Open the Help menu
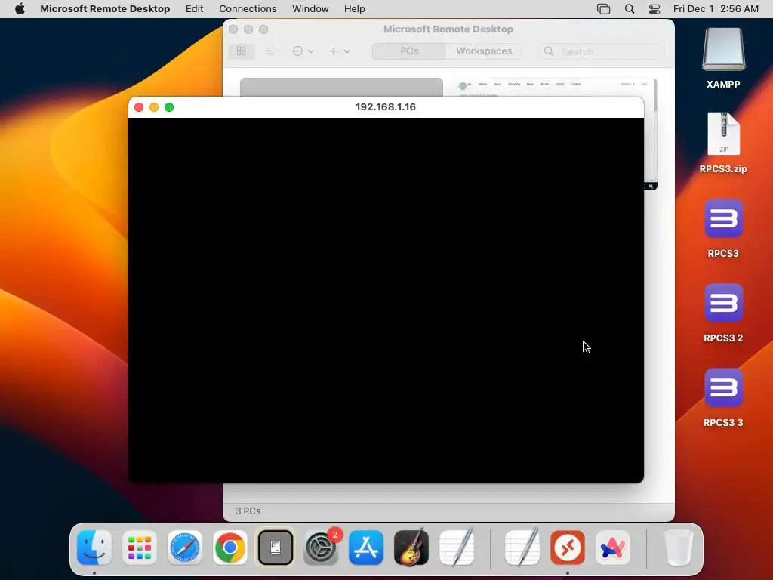 354,9
